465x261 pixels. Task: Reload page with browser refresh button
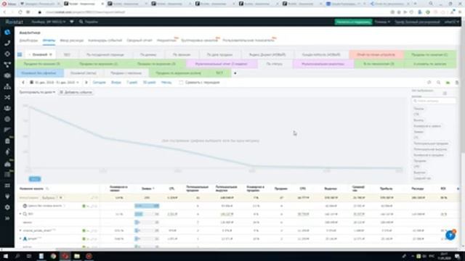point(20,12)
